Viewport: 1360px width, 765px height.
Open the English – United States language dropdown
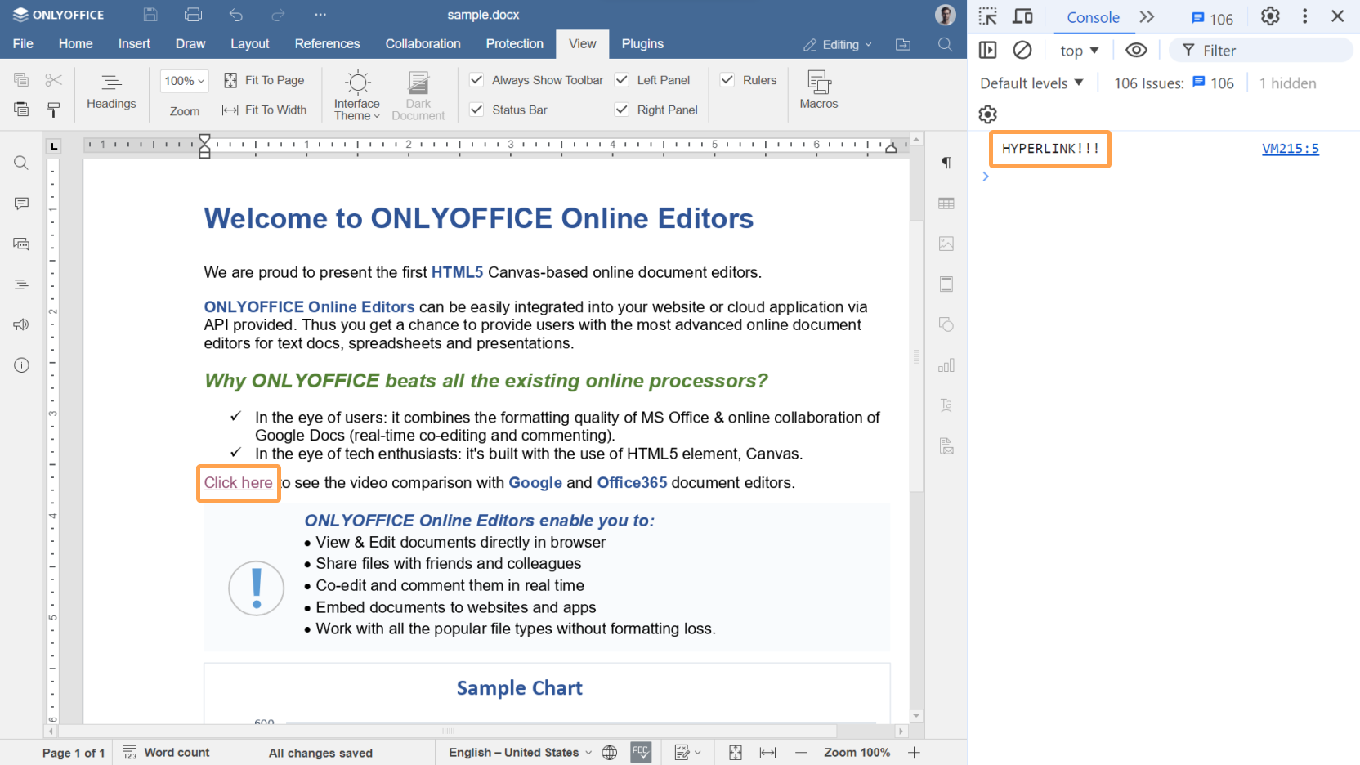point(520,752)
